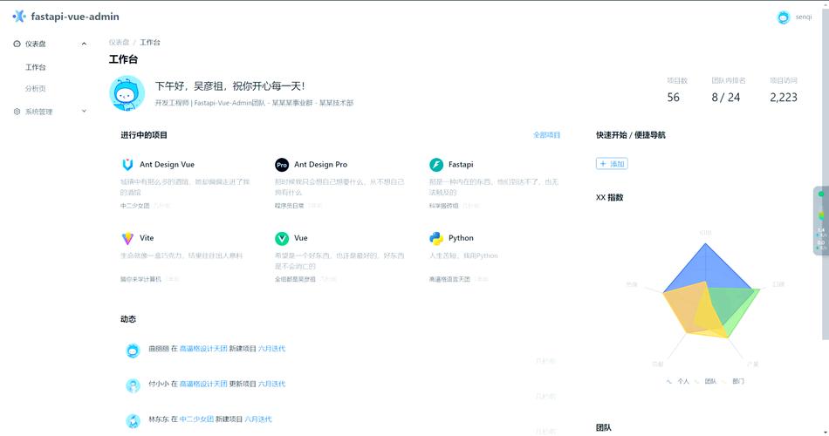Click the Ant Design Pro project logo
This screenshot has height=436, width=829.
pyautogui.click(x=282, y=165)
